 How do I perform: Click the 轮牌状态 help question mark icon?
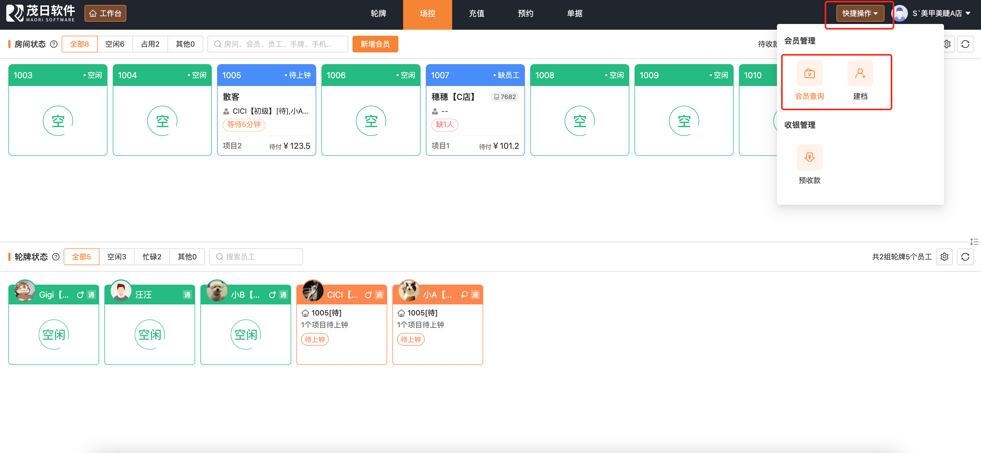56,257
